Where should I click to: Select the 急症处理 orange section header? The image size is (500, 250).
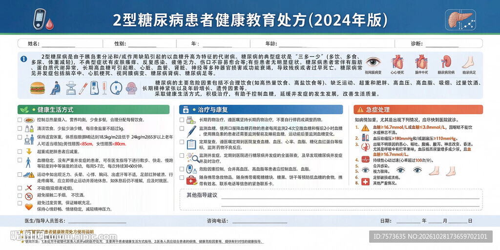(x=418, y=110)
